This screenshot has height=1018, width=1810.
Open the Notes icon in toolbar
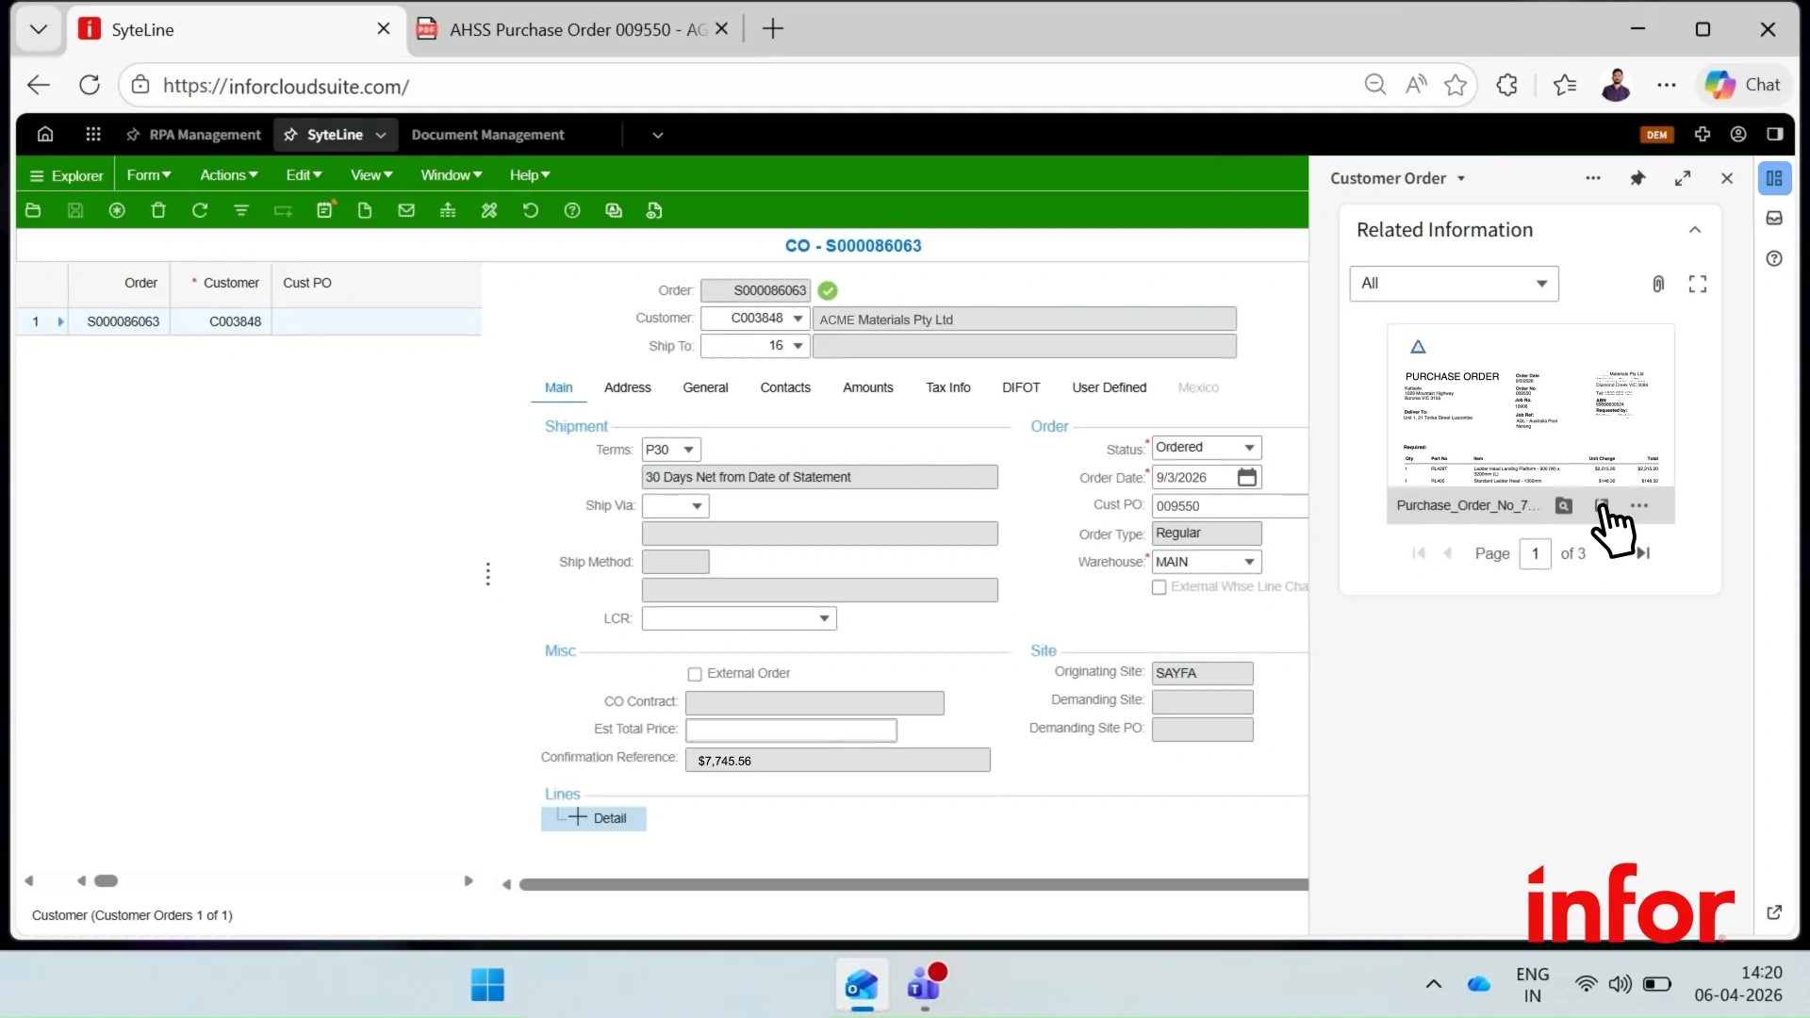click(x=324, y=210)
